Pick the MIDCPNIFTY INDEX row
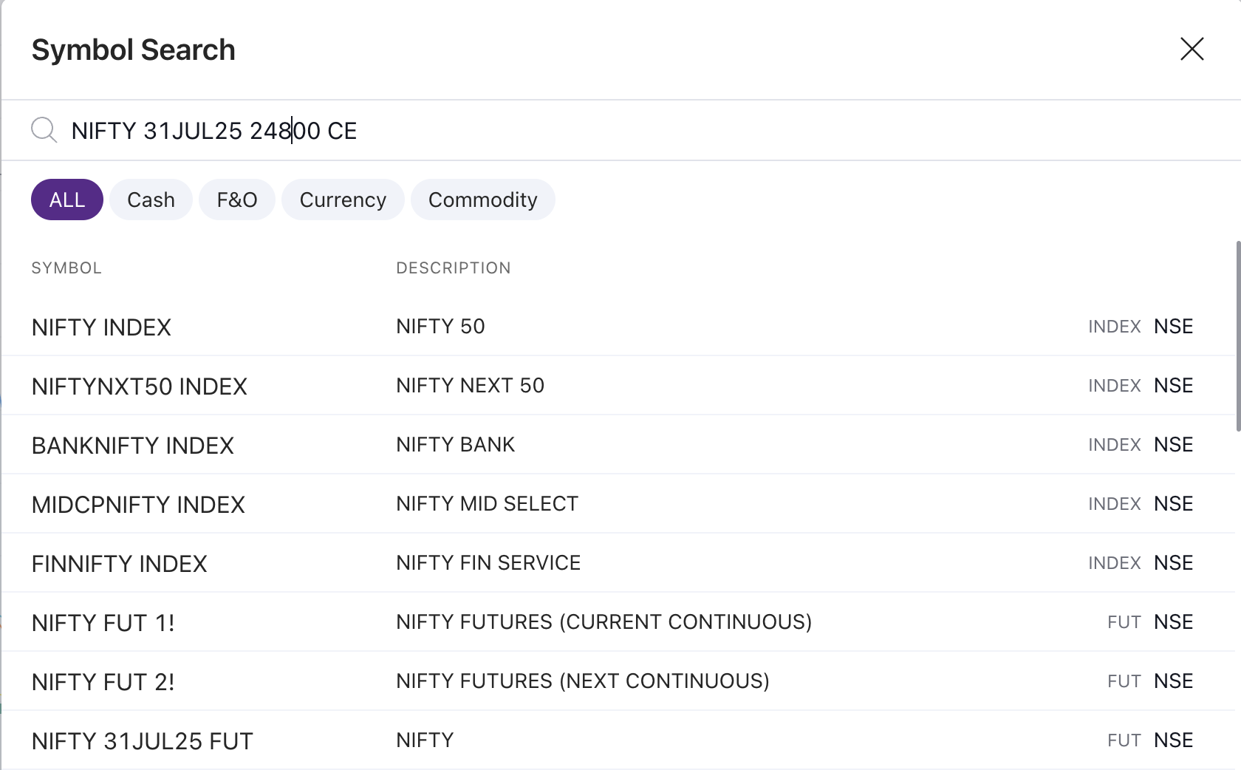 [x=138, y=505]
